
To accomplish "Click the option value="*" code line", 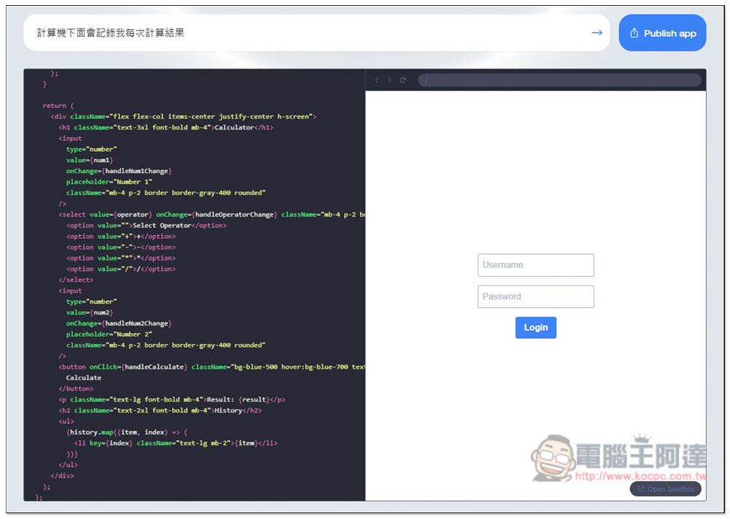I will click(120, 258).
